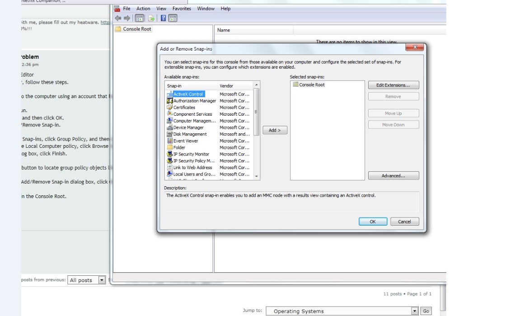Open the Action menu
Viewport: 506px width, 316px height.
tap(143, 9)
